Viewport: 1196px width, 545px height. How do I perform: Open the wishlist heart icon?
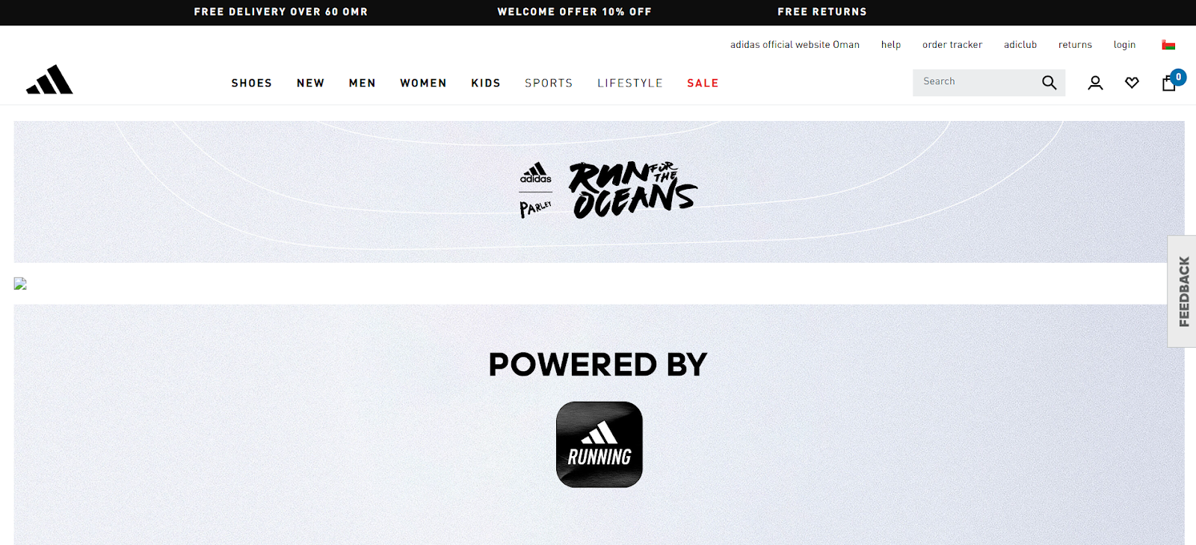[1132, 83]
